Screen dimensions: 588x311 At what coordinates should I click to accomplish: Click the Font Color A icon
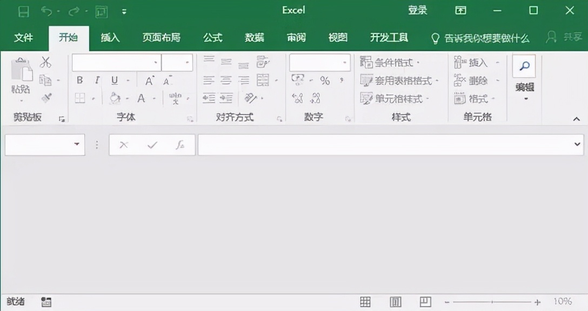point(141,98)
